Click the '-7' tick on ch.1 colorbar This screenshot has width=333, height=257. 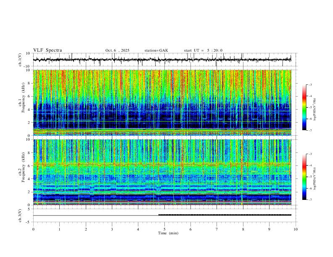310,130
